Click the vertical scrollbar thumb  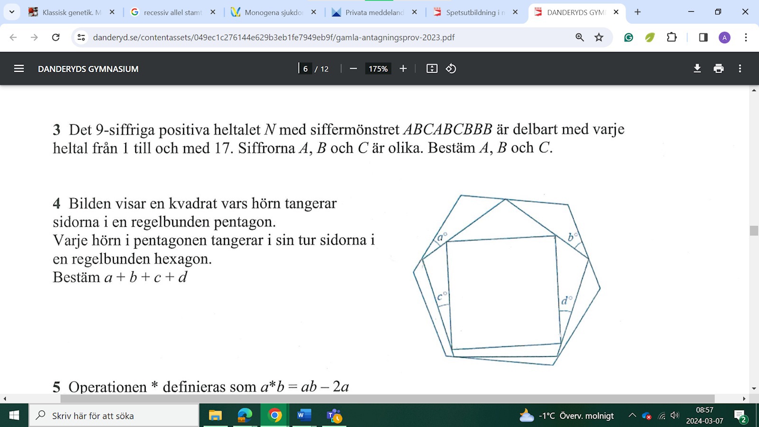tap(754, 231)
